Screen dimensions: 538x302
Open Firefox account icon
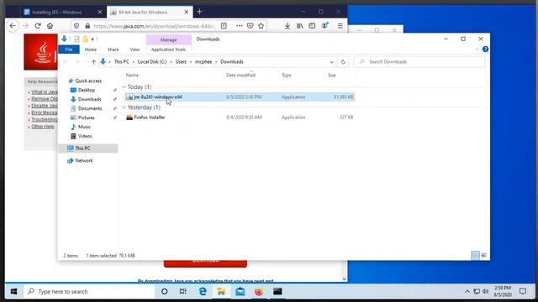pos(324,26)
